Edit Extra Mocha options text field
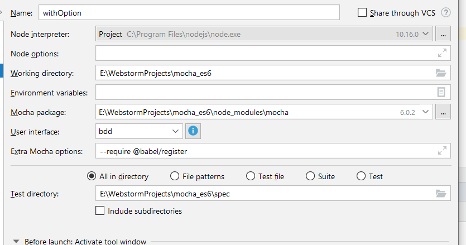 [273, 151]
